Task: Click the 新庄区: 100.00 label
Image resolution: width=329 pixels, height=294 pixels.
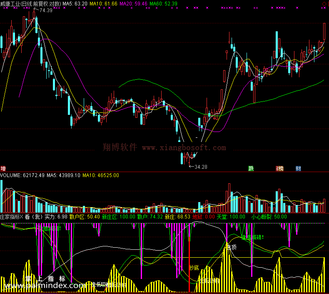Action: click(119, 217)
